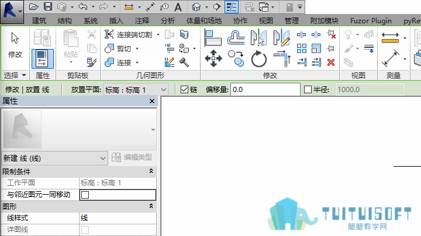Open the Revit application menu button
Image resolution: width=421 pixels, height=236 pixels.
(12, 12)
